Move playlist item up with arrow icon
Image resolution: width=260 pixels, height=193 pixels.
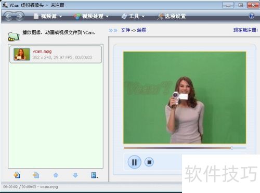(x=56, y=175)
